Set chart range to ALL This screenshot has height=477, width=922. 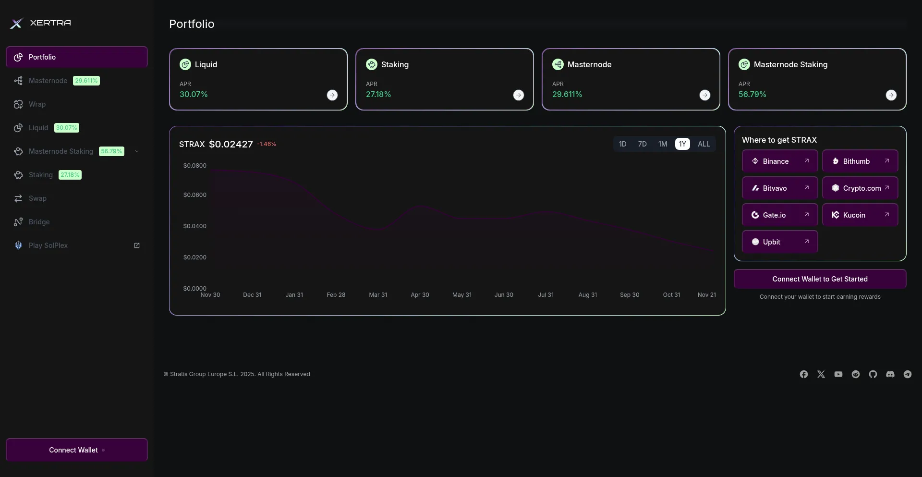pyautogui.click(x=704, y=144)
